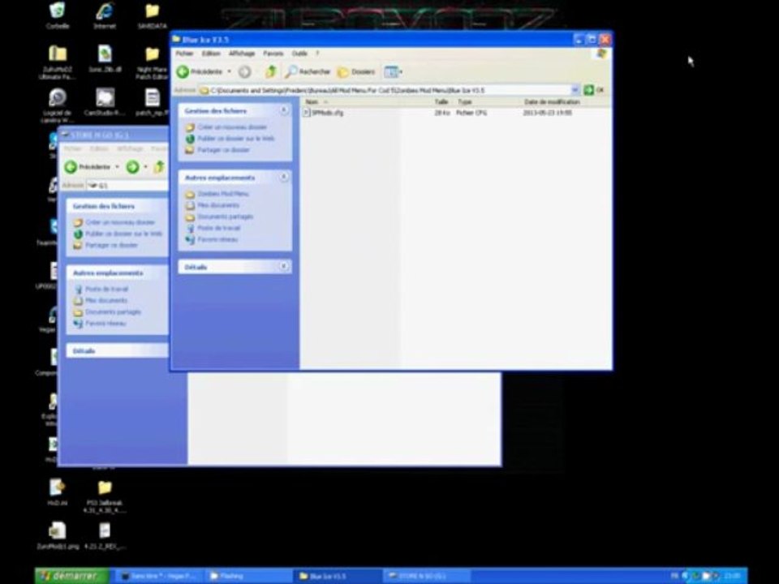Go up one folder level in Blue Ice window
Image resolution: width=779 pixels, height=584 pixels.
[x=271, y=72]
